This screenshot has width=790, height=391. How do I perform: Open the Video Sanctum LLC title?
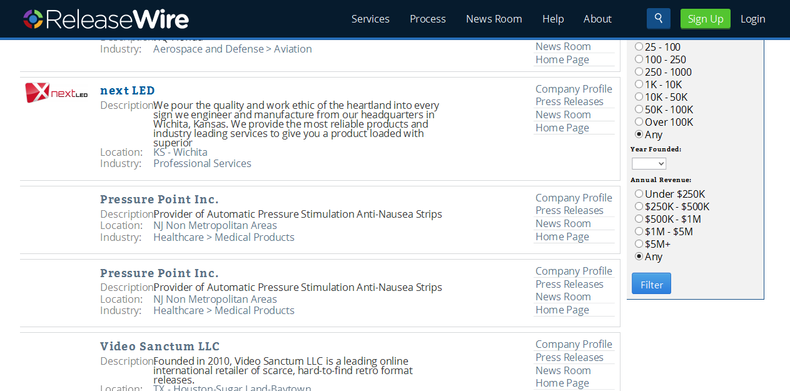160,347
